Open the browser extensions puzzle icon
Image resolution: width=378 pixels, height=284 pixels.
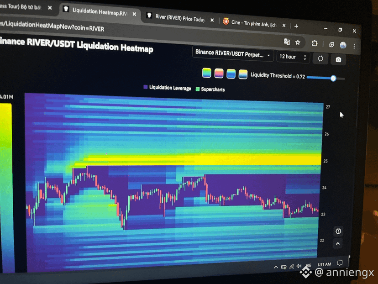pos(315,43)
